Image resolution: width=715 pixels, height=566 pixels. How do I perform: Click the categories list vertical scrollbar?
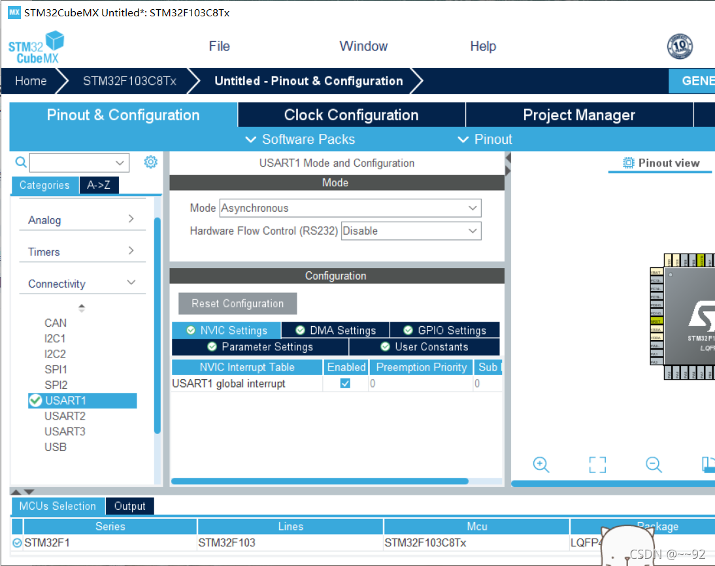(x=158, y=325)
